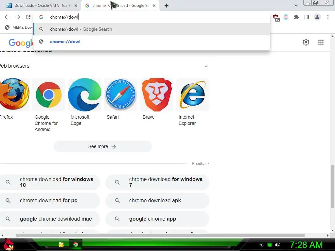The height and width of the screenshot is (251, 335).
Task: Click the green network tray icon
Action: pyautogui.click(x=270, y=245)
